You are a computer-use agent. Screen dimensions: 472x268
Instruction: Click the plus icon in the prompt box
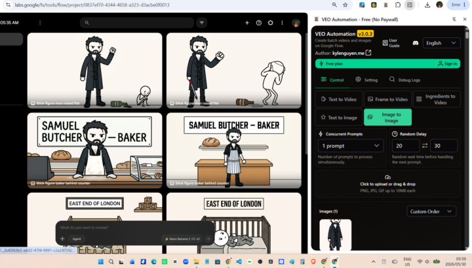tap(62, 239)
